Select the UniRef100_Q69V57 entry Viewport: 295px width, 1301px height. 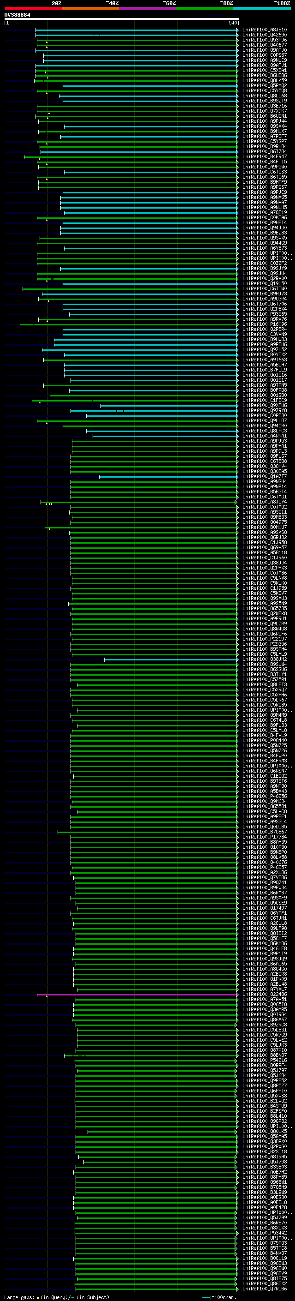[265, 547]
